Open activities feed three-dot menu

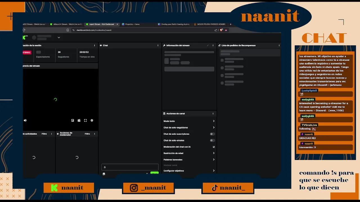pos(51,134)
